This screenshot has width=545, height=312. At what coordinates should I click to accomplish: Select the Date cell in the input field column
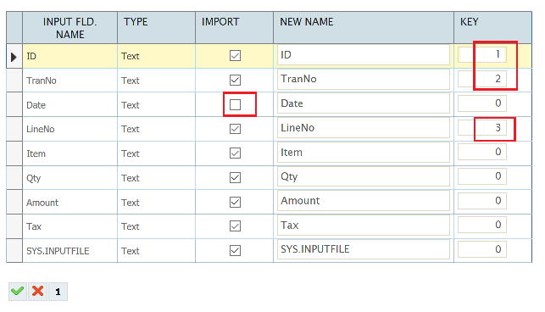click(x=70, y=104)
